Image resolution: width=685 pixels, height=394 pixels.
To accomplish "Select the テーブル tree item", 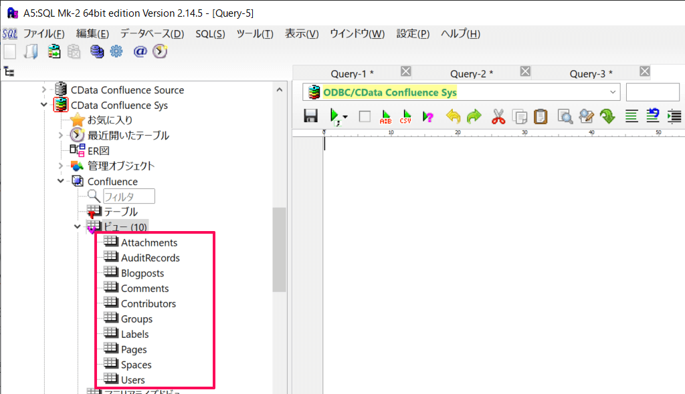I will [120, 212].
